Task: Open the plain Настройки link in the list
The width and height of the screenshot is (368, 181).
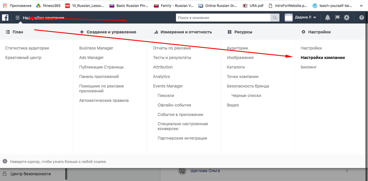Action: pos(311,48)
